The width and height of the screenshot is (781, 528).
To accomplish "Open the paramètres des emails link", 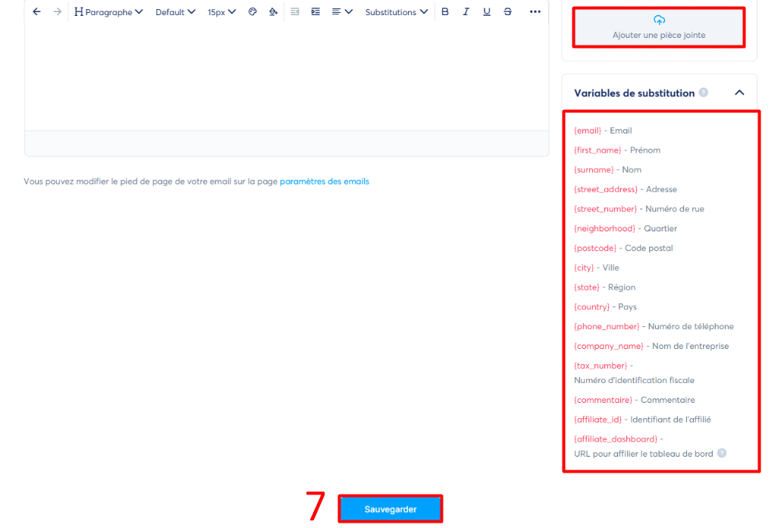I will (x=325, y=181).
